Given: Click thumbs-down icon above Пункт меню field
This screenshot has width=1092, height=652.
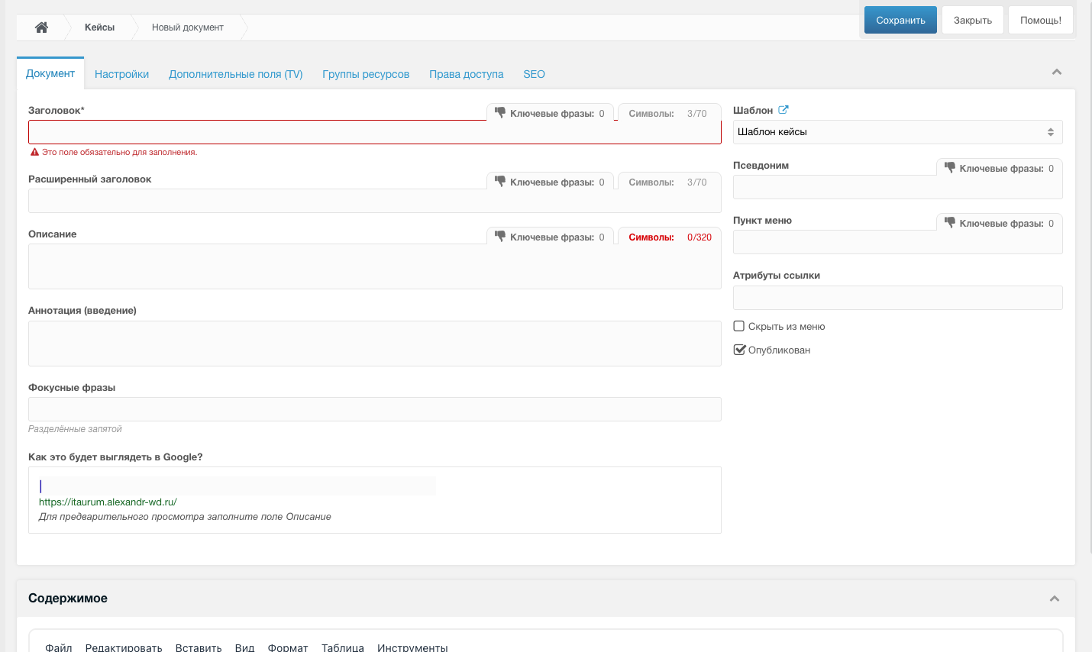Looking at the screenshot, I should [x=949, y=223].
